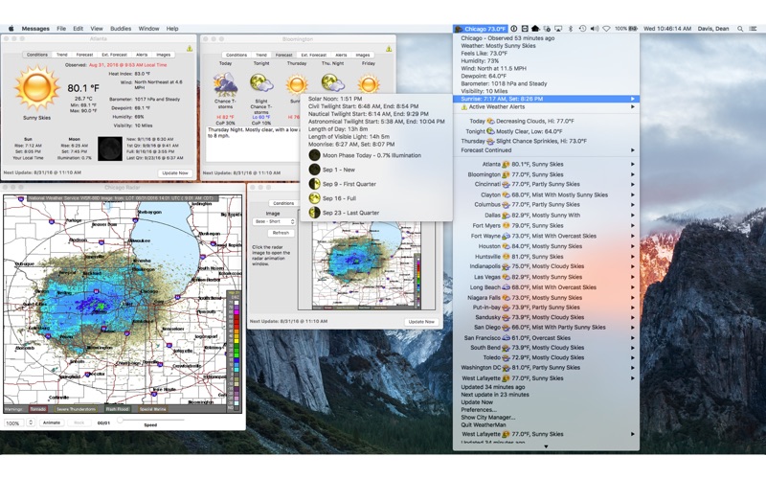Click the zoom percentage stepper arrows
The image size is (766, 479).
[x=31, y=422]
